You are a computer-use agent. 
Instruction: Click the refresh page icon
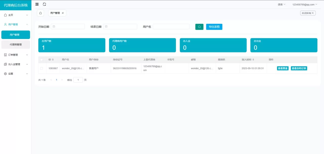[x=44, y=4]
